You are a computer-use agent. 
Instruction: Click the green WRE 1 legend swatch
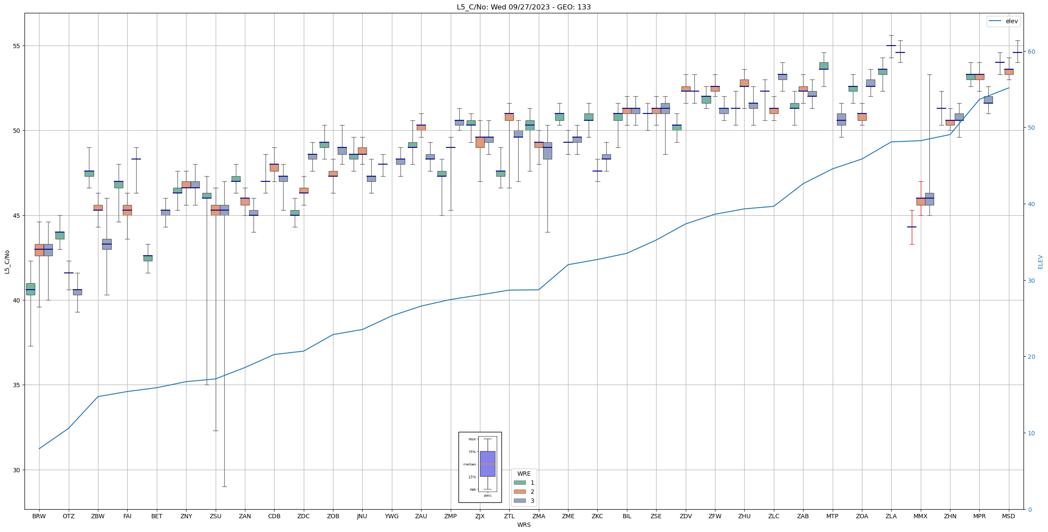coord(519,483)
